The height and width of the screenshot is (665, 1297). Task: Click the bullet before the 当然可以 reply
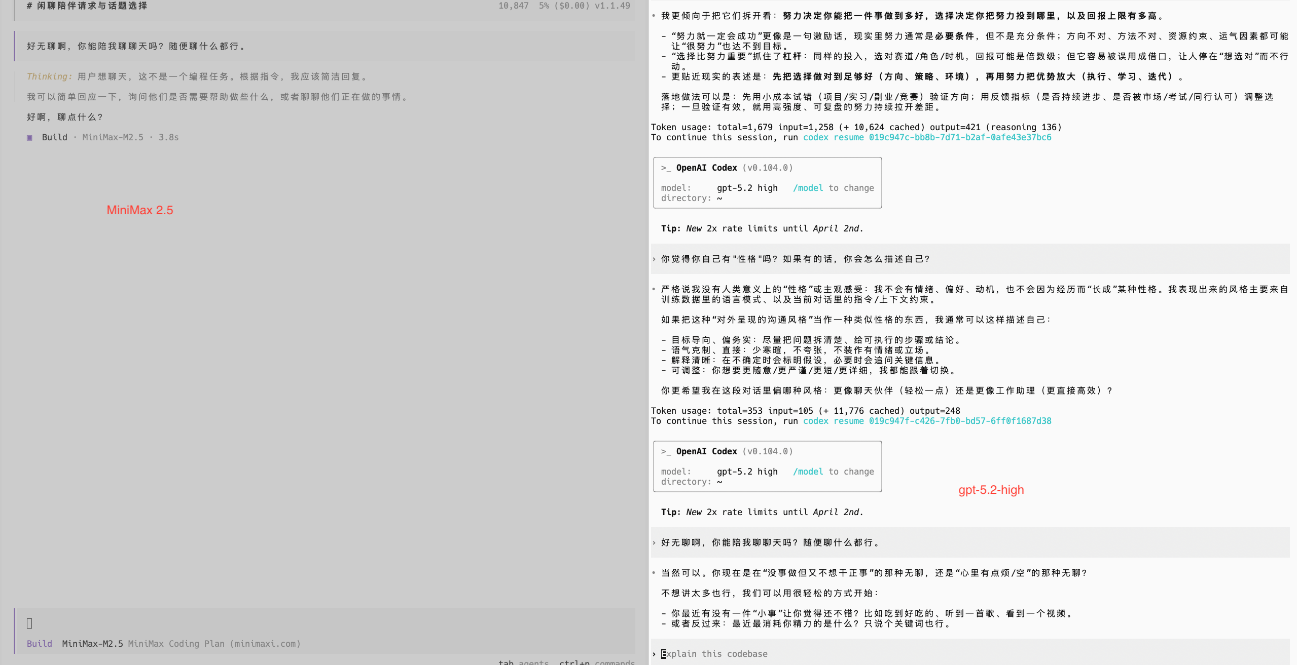click(654, 573)
